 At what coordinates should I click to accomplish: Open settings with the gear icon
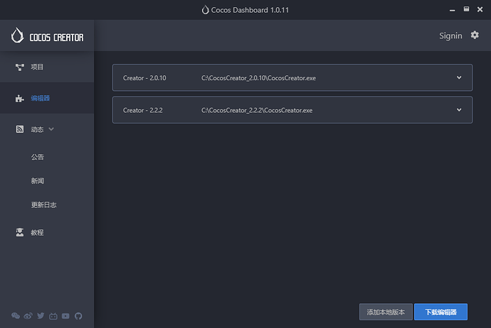coord(475,35)
